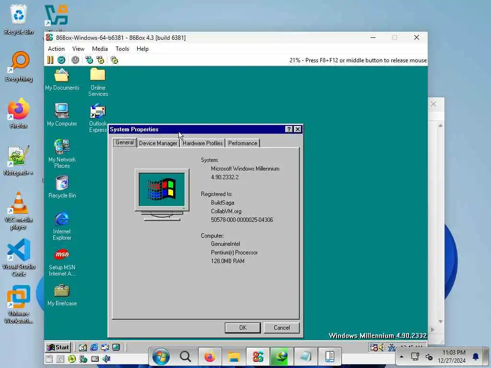
Task: Click the product ID 50578-000-0000025-04306
Action: click(x=242, y=220)
